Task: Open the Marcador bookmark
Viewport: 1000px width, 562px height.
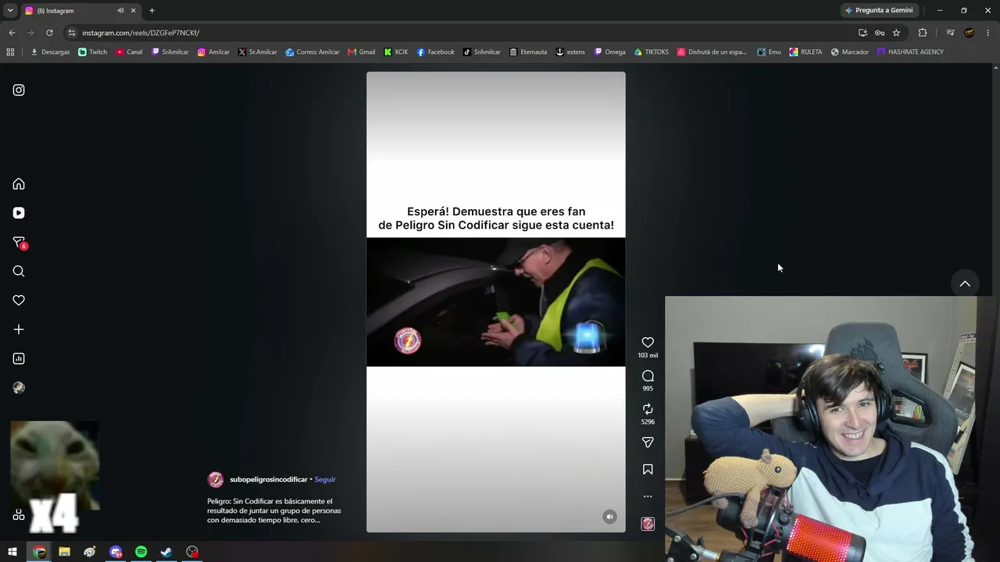Action: coord(850,52)
